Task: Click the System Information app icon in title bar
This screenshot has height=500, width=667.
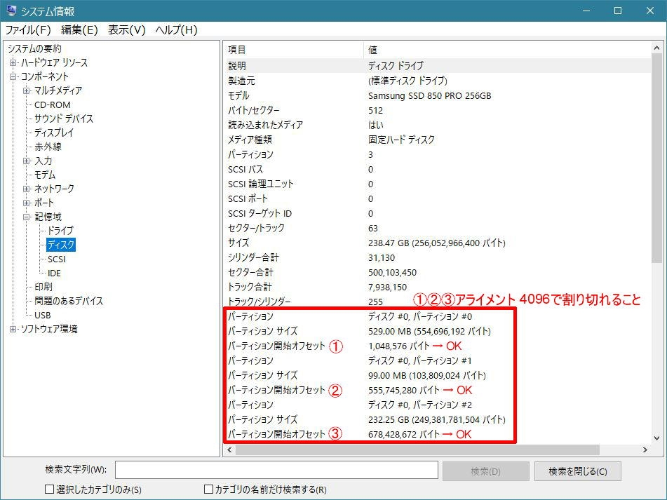Action: pyautogui.click(x=11, y=11)
